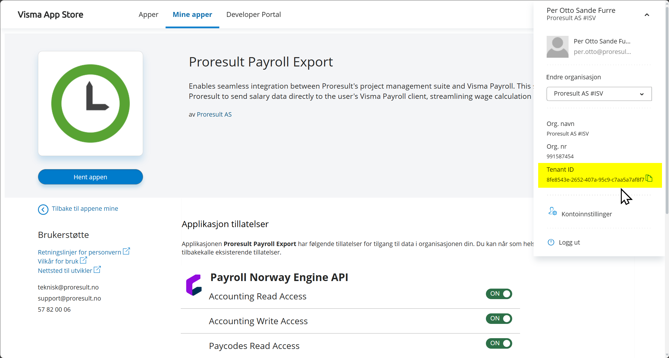Click the Brukerstøtte heading

tap(63, 235)
